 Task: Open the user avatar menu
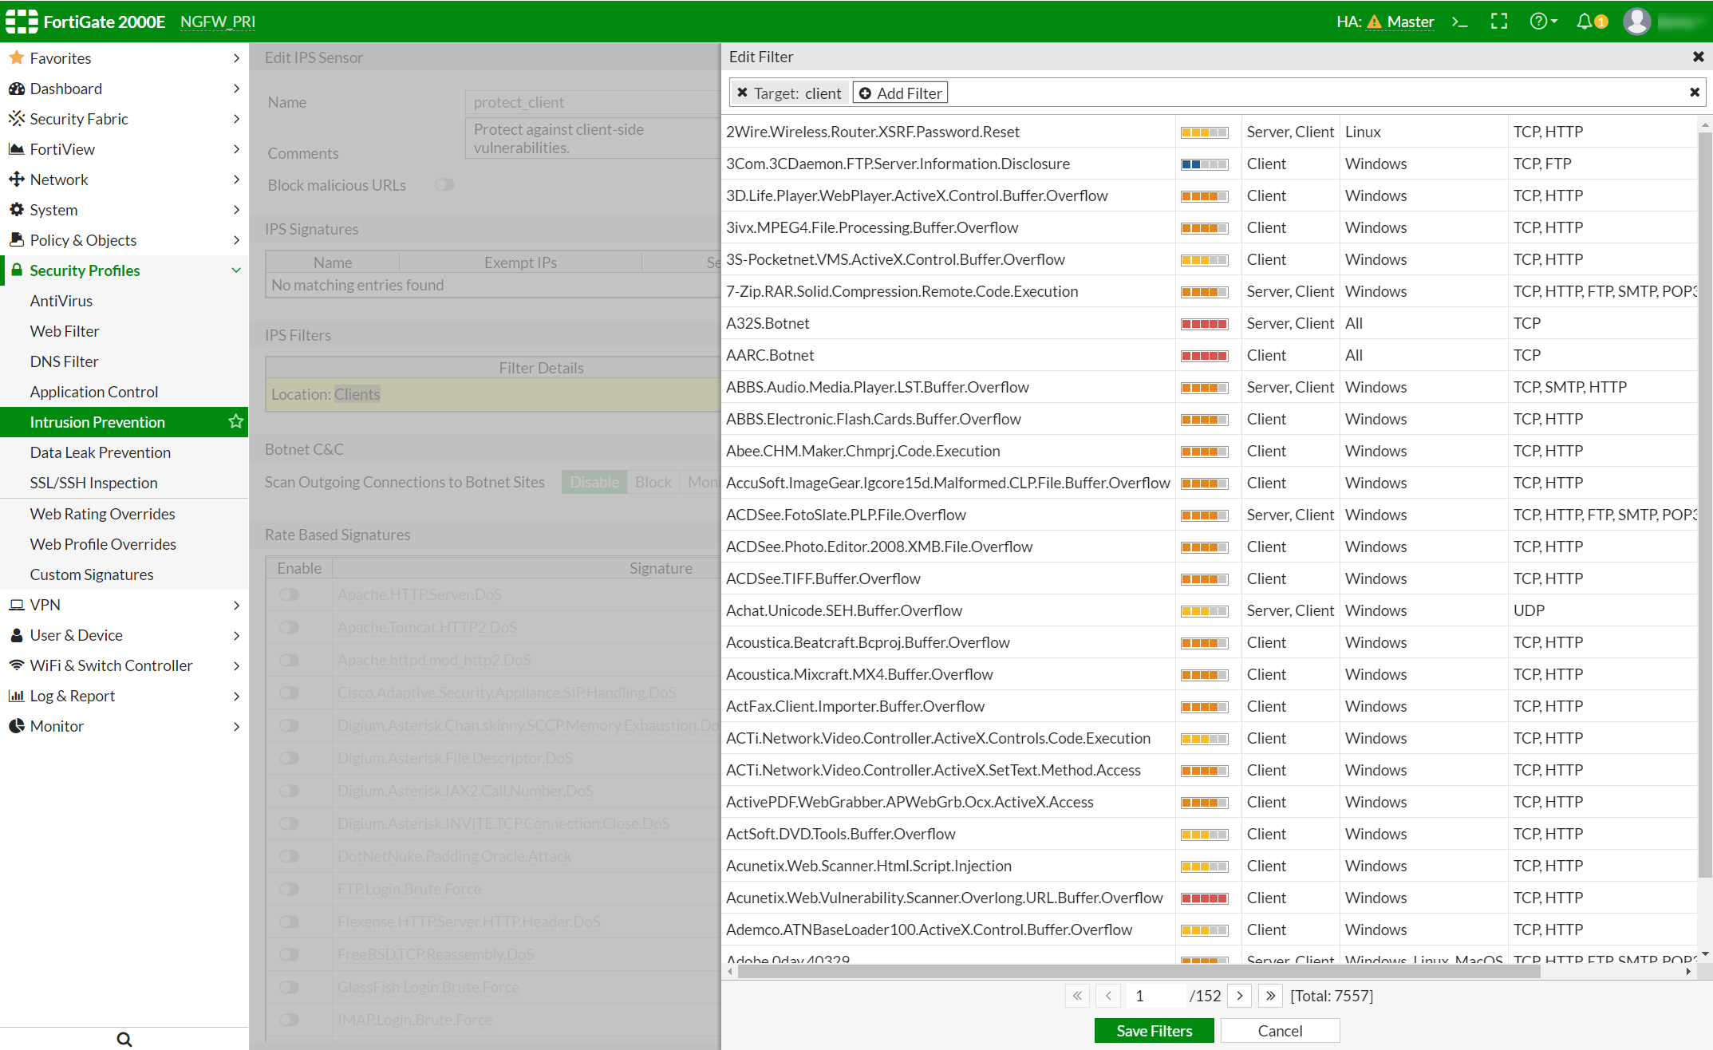coord(1636,22)
